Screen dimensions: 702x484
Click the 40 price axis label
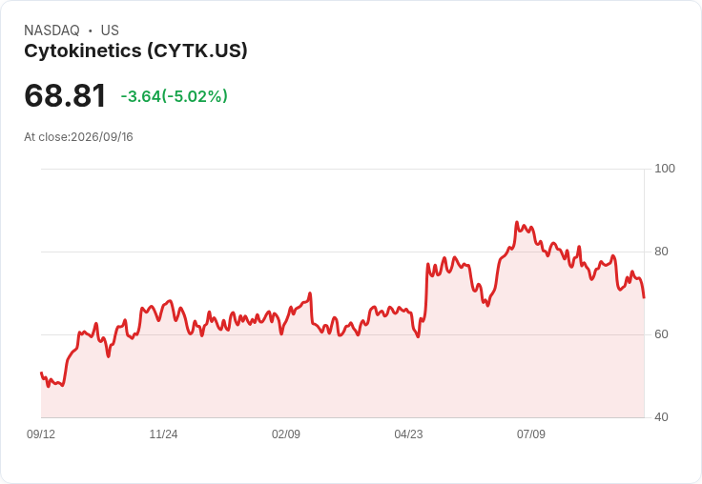[661, 417]
